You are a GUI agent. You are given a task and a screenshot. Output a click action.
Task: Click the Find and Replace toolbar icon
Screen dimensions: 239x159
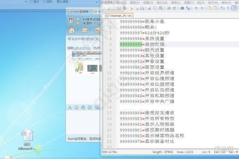click(x=188, y=8)
